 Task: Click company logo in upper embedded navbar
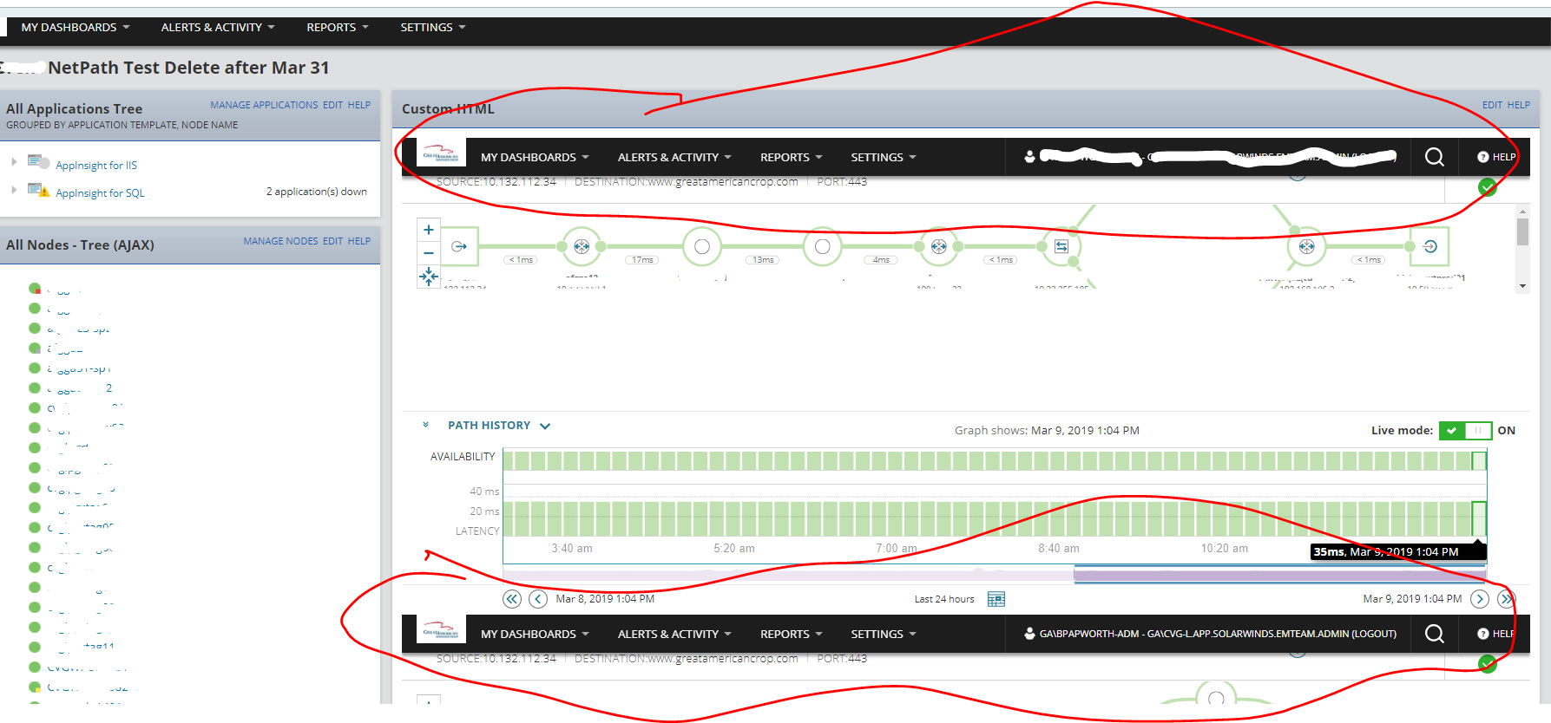(441, 153)
